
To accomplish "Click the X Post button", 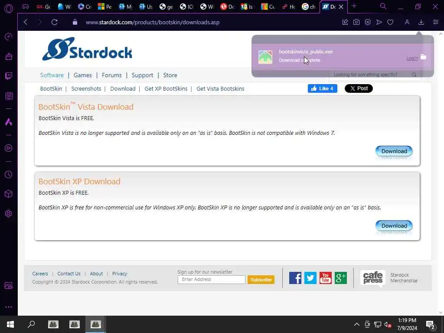I will pyautogui.click(x=359, y=88).
